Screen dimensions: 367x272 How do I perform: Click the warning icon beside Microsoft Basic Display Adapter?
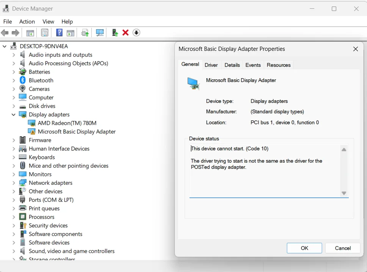31,131
